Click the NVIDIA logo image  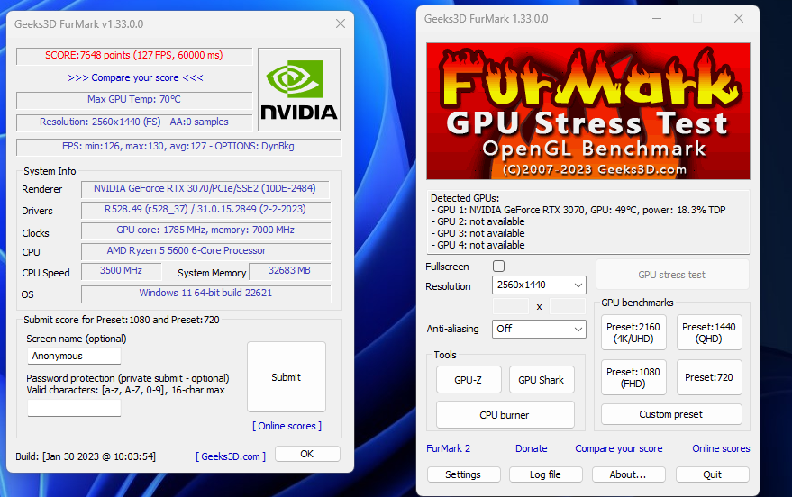click(x=299, y=89)
